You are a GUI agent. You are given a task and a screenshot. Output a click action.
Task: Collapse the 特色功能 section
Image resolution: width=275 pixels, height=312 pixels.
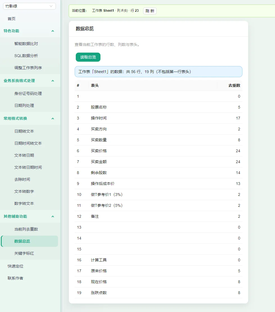pyautogui.click(x=30, y=31)
